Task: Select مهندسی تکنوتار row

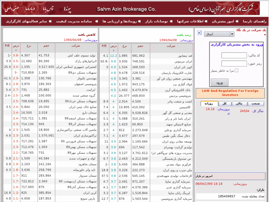Action: pos(50,78)
